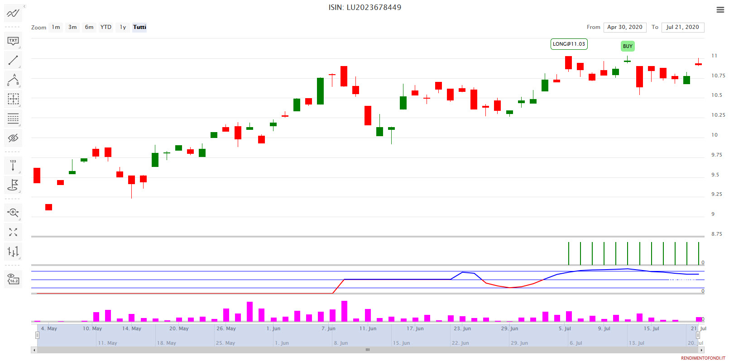Click the green BUY flag
This screenshot has width=729, height=361.
627,46
